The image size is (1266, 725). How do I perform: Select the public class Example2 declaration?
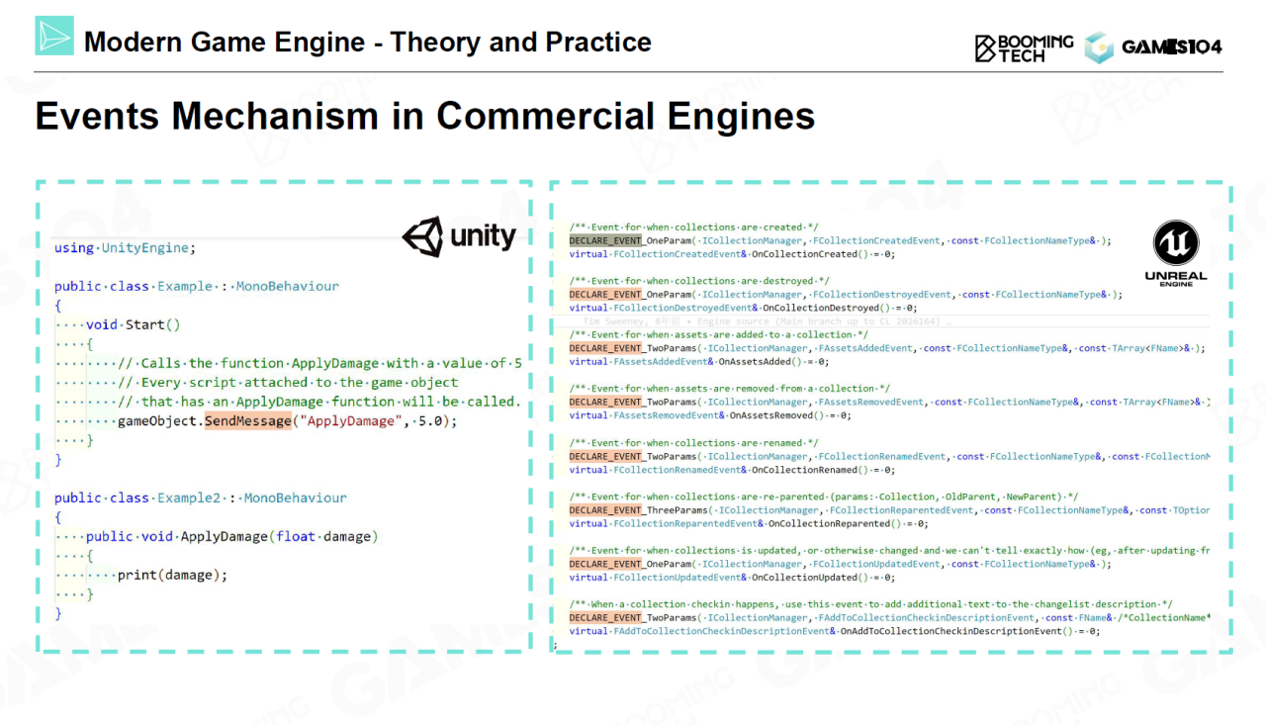coord(201,498)
